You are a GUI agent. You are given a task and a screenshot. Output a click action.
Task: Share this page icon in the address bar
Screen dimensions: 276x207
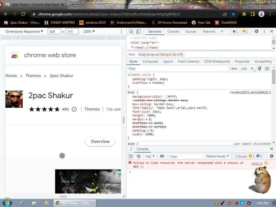click(x=225, y=14)
